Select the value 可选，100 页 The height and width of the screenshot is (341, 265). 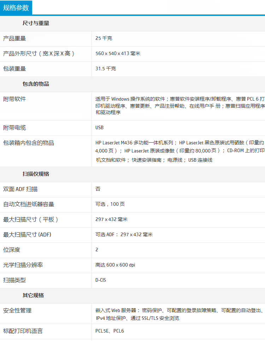[x=110, y=204]
